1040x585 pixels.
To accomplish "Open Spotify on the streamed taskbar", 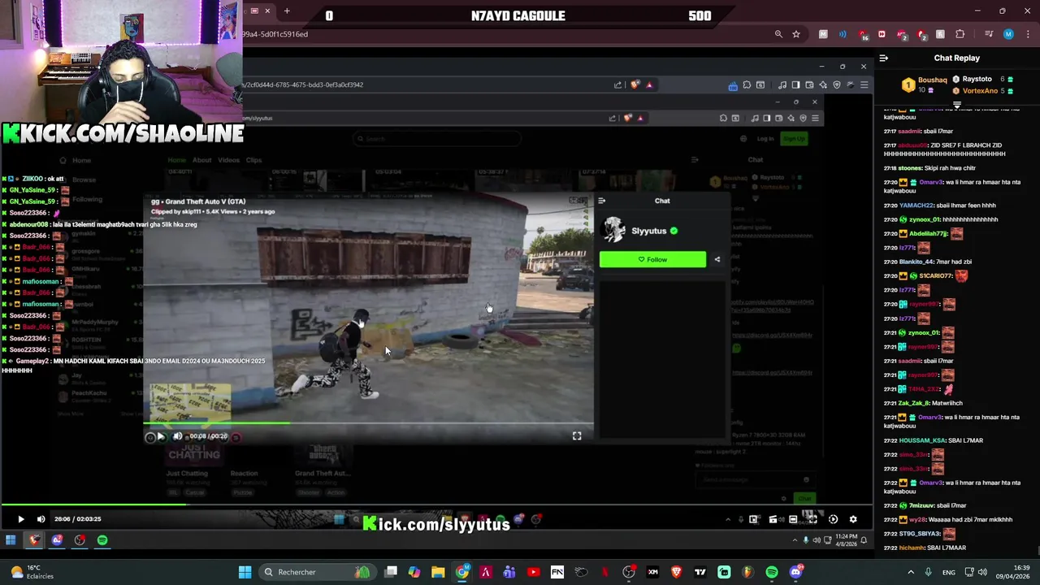I will (x=102, y=539).
